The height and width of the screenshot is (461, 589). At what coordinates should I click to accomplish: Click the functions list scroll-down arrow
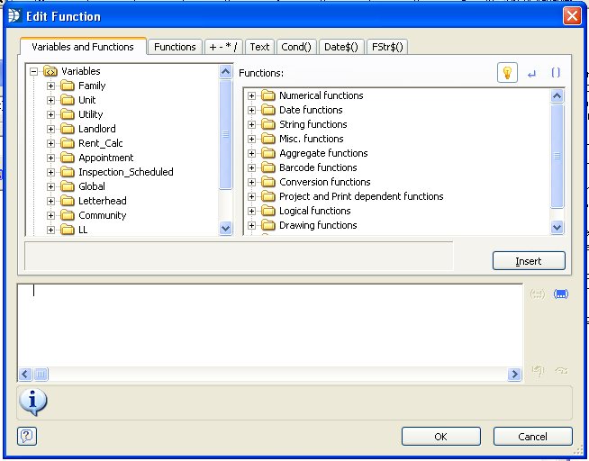557,228
